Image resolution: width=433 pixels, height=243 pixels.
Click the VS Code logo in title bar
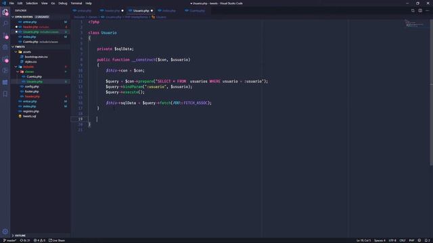pos(4,3)
